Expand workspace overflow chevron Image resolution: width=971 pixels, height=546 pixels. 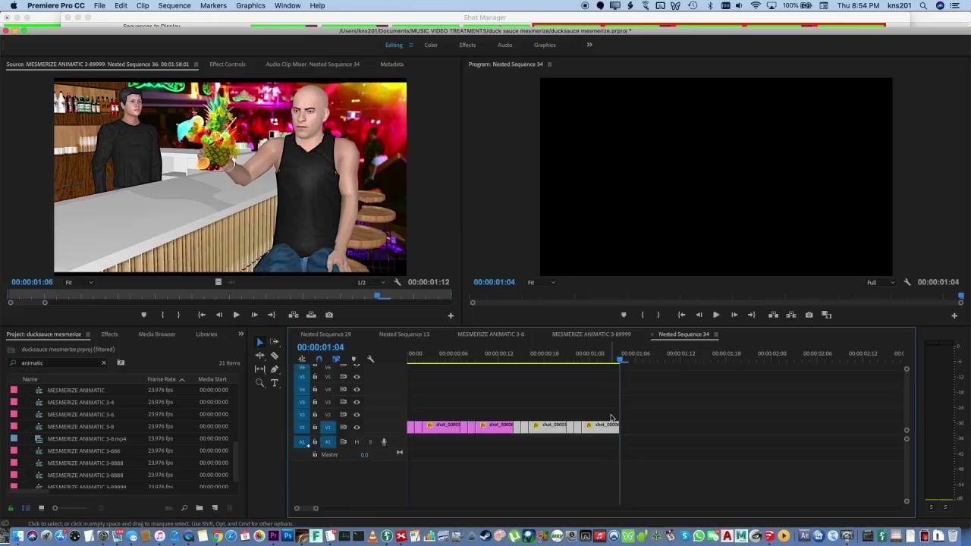589,45
